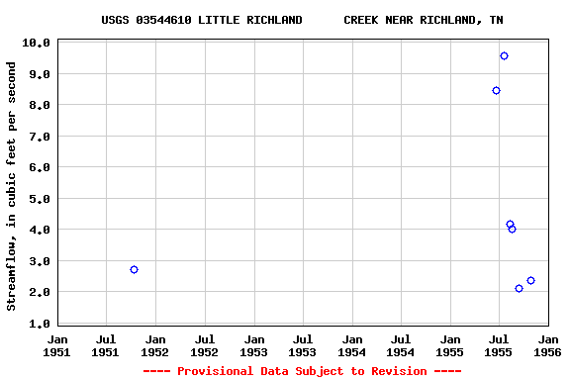Click the y-axis label 'Streamflow, in cubic feet per second'
Image resolution: width=570 pixels, height=380 pixels.
(x=11, y=186)
